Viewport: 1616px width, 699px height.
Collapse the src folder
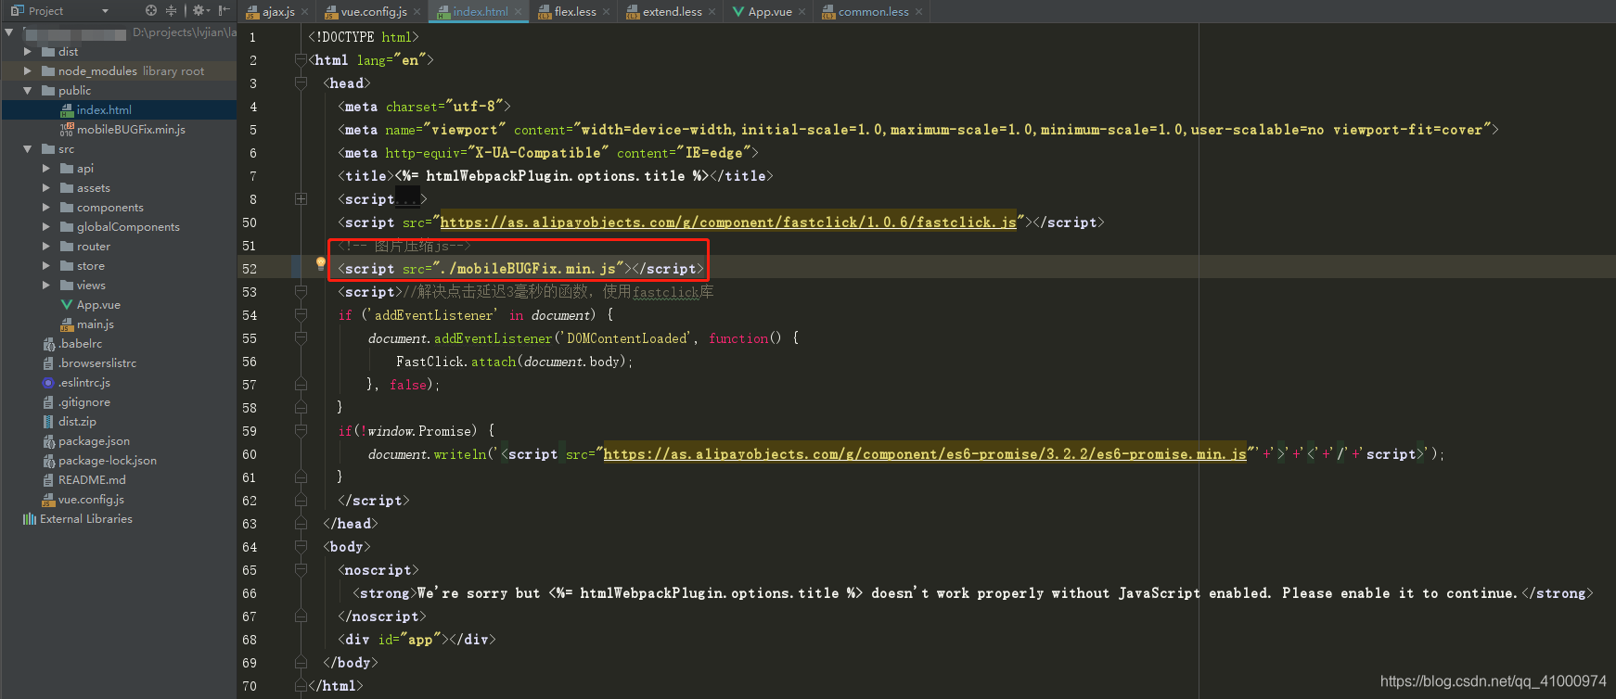point(28,149)
